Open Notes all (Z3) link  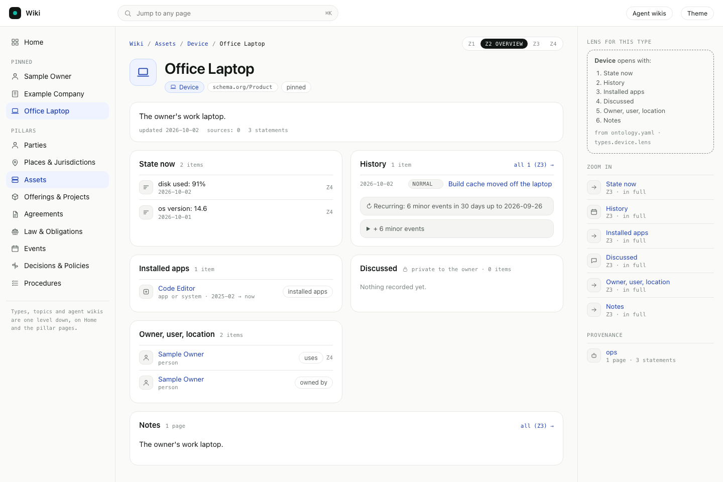tap(537, 426)
